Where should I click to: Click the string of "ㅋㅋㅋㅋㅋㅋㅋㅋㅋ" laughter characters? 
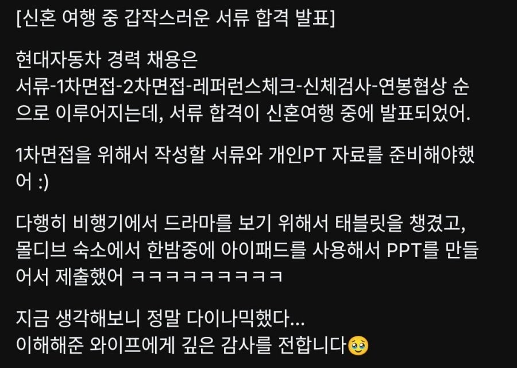tap(207, 277)
